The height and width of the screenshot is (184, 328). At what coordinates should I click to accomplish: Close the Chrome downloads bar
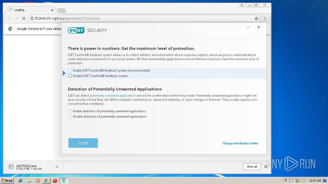click(x=266, y=167)
